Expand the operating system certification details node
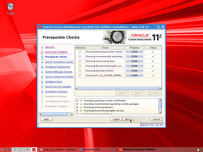The width and height of the screenshot is (203, 152). click(77, 101)
